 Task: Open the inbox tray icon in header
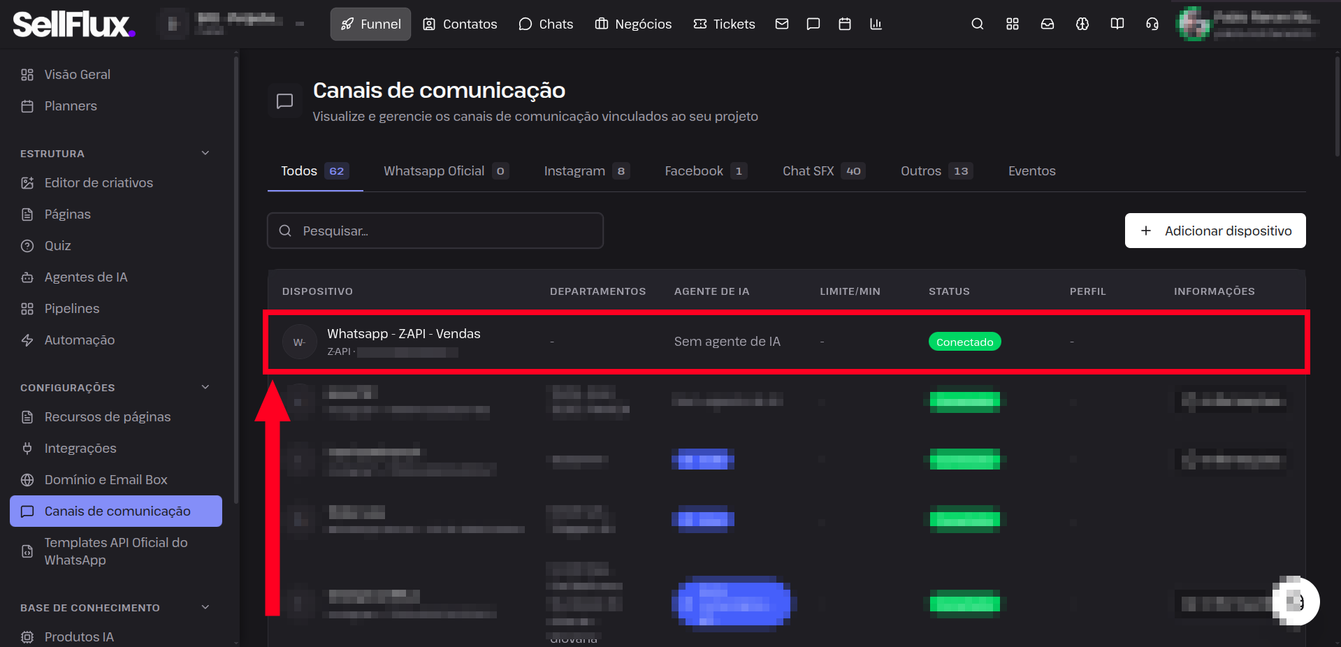click(x=1048, y=24)
